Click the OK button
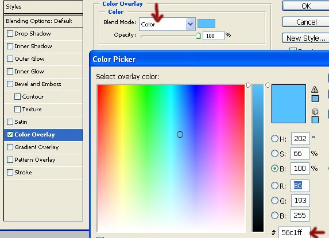Screen dimensions: 329x238 point(306,6)
